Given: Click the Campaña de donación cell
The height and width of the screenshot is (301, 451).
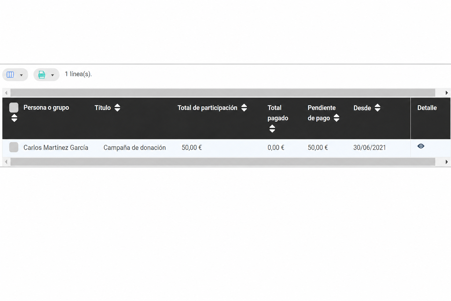Looking at the screenshot, I should (134, 148).
